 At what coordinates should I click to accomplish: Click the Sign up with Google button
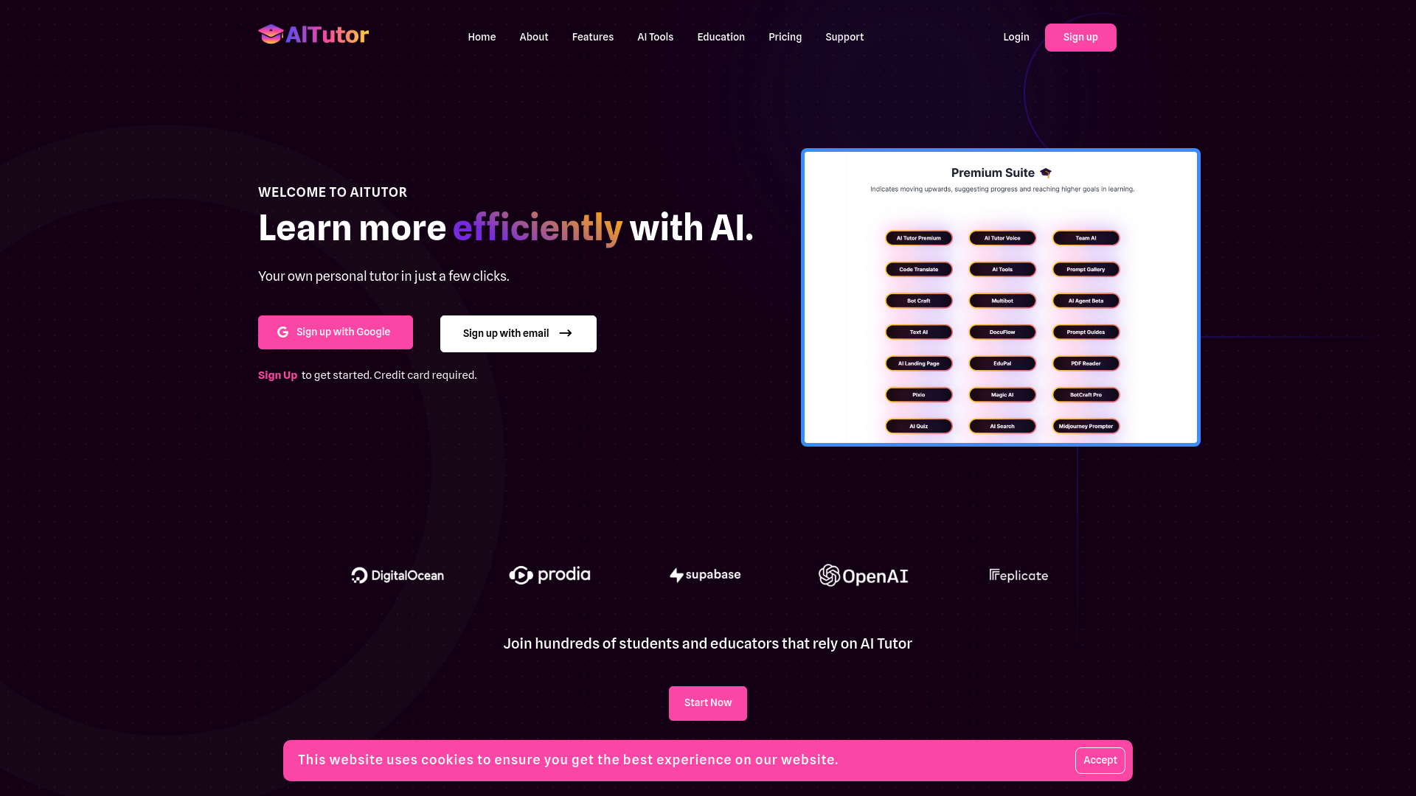pyautogui.click(x=336, y=332)
